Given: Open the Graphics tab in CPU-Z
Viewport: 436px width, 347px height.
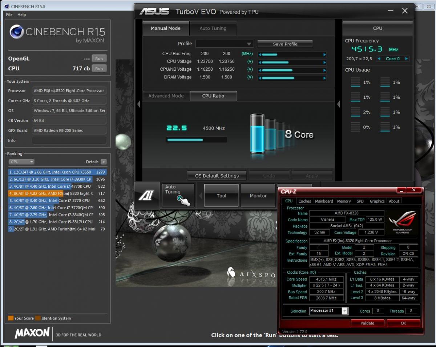Looking at the screenshot, I should (377, 201).
